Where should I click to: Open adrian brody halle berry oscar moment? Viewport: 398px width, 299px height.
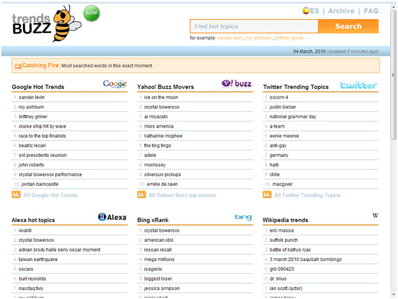point(59,250)
